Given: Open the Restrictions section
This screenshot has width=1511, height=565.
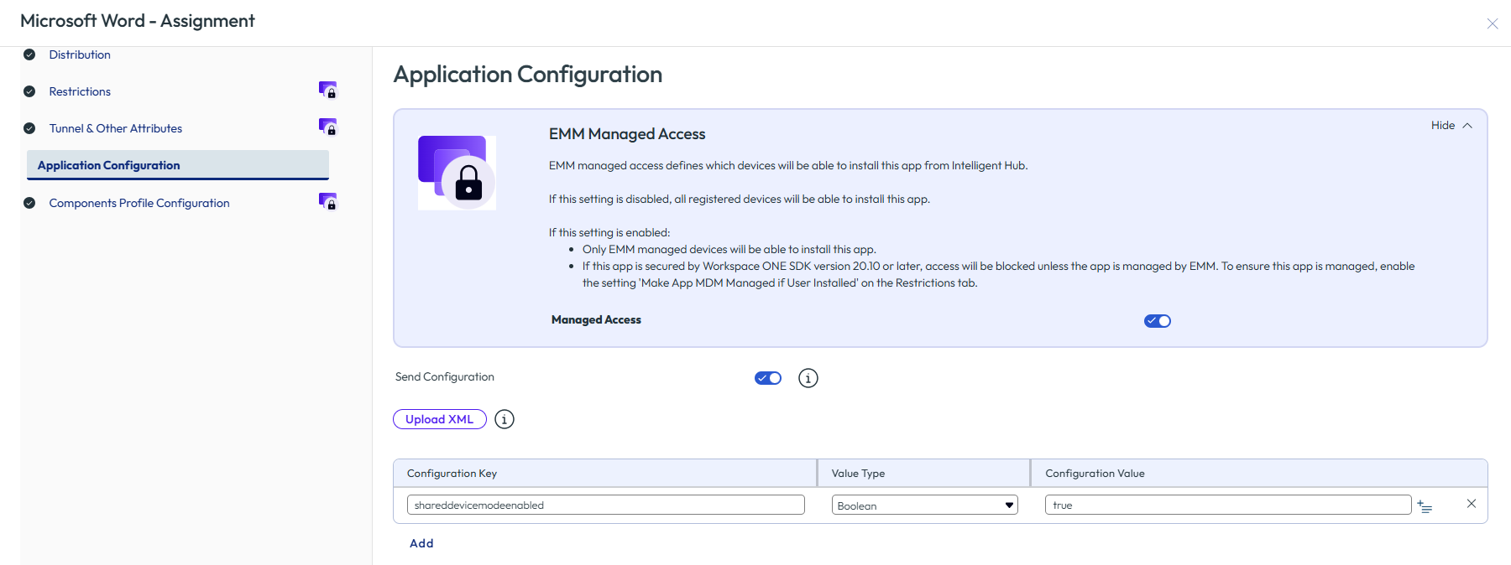Looking at the screenshot, I should pyautogui.click(x=80, y=91).
